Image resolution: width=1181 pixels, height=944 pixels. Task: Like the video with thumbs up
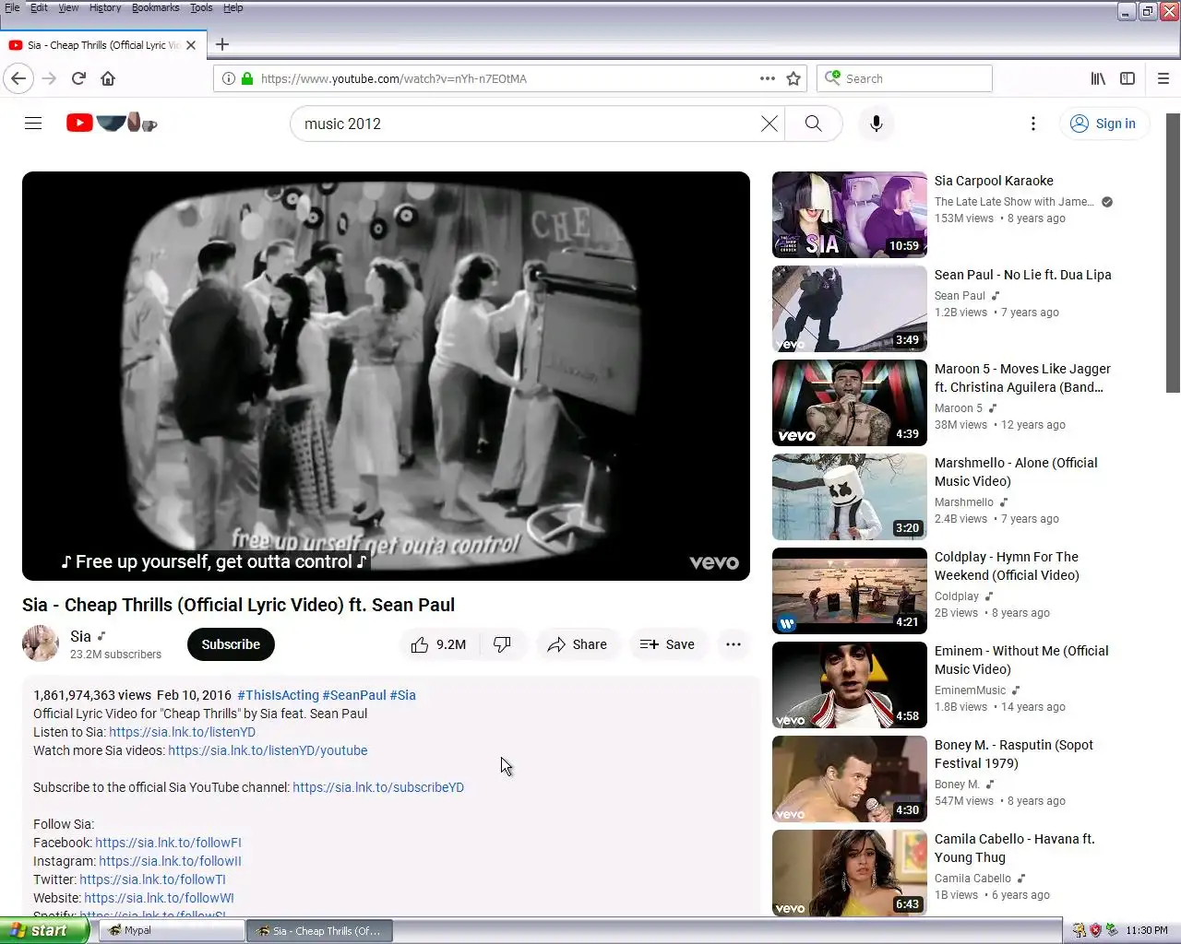pos(438,644)
